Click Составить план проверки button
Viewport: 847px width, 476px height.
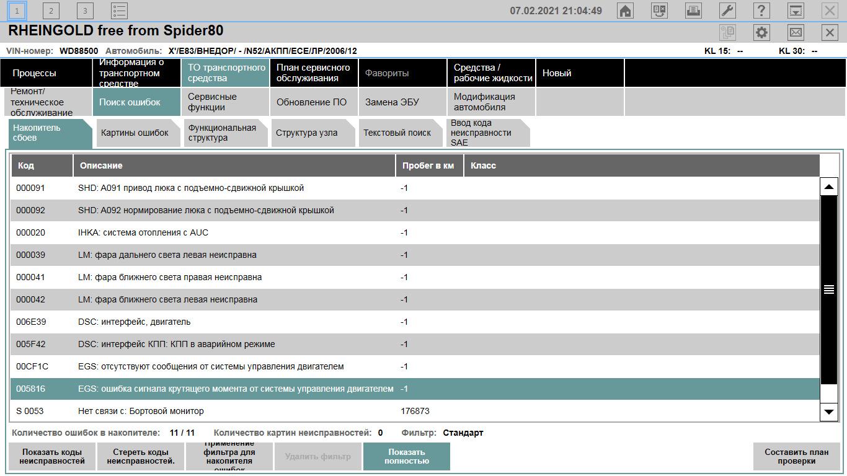[x=797, y=457]
